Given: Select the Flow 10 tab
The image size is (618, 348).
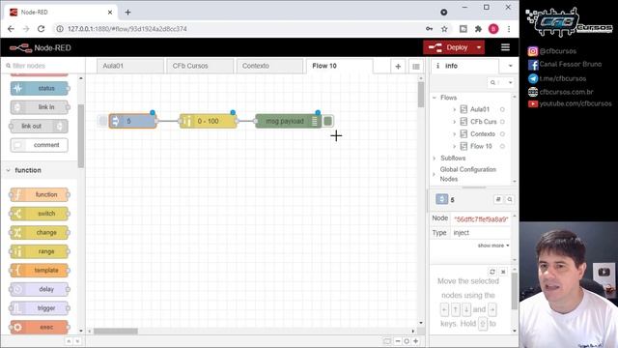Looking at the screenshot, I should coord(339,66).
